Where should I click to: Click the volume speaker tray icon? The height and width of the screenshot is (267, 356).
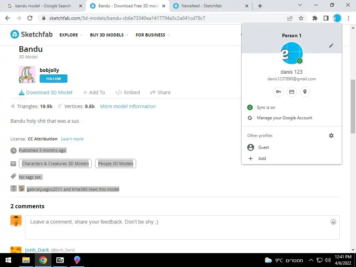click(327, 260)
